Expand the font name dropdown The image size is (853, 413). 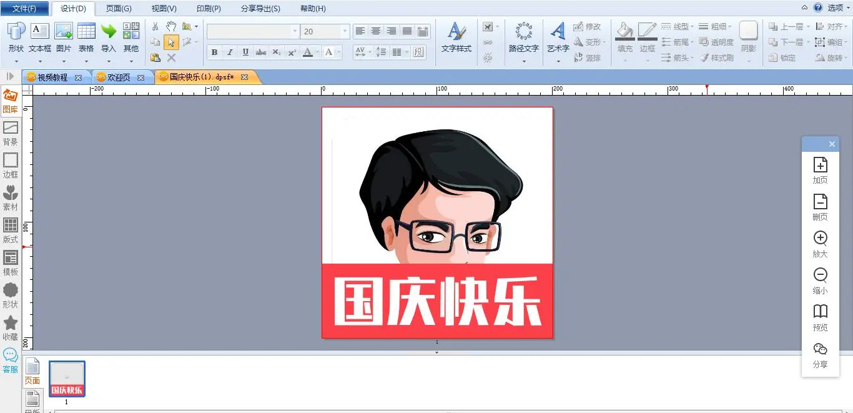tap(295, 31)
